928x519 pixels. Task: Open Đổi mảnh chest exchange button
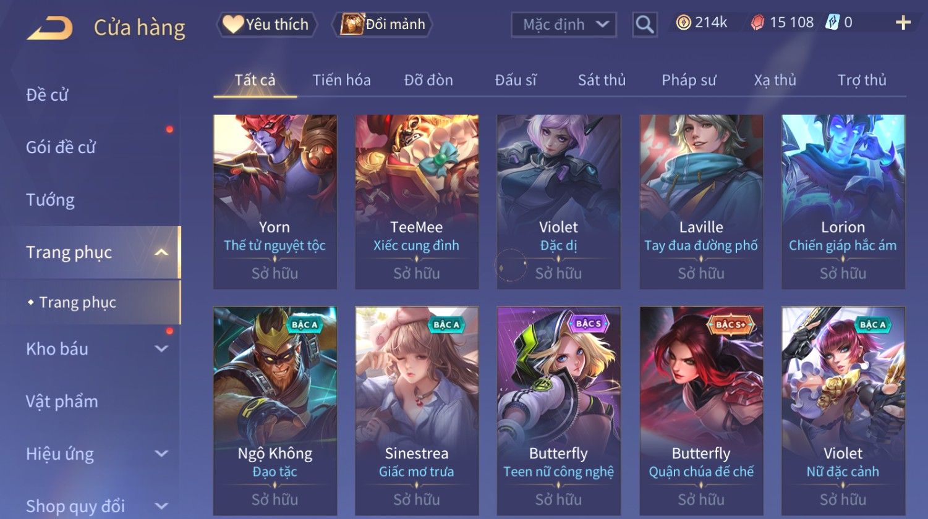[383, 24]
